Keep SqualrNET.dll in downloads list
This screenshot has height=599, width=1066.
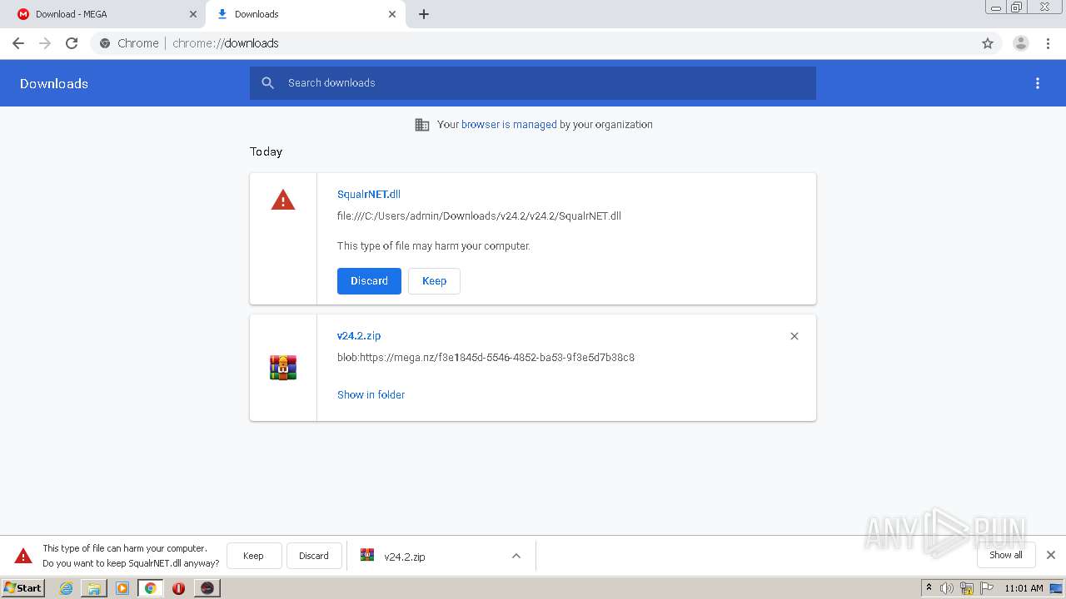pyautogui.click(x=434, y=281)
